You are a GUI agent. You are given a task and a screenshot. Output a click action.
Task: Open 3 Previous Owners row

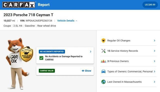coord(128,61)
